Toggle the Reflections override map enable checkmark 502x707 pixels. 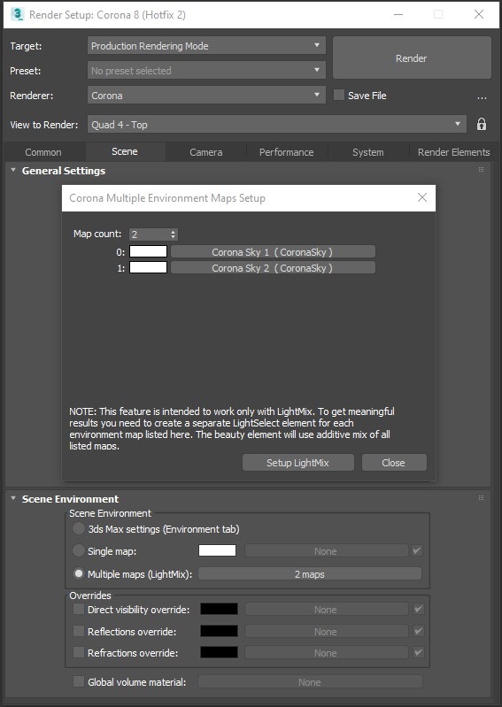(418, 631)
